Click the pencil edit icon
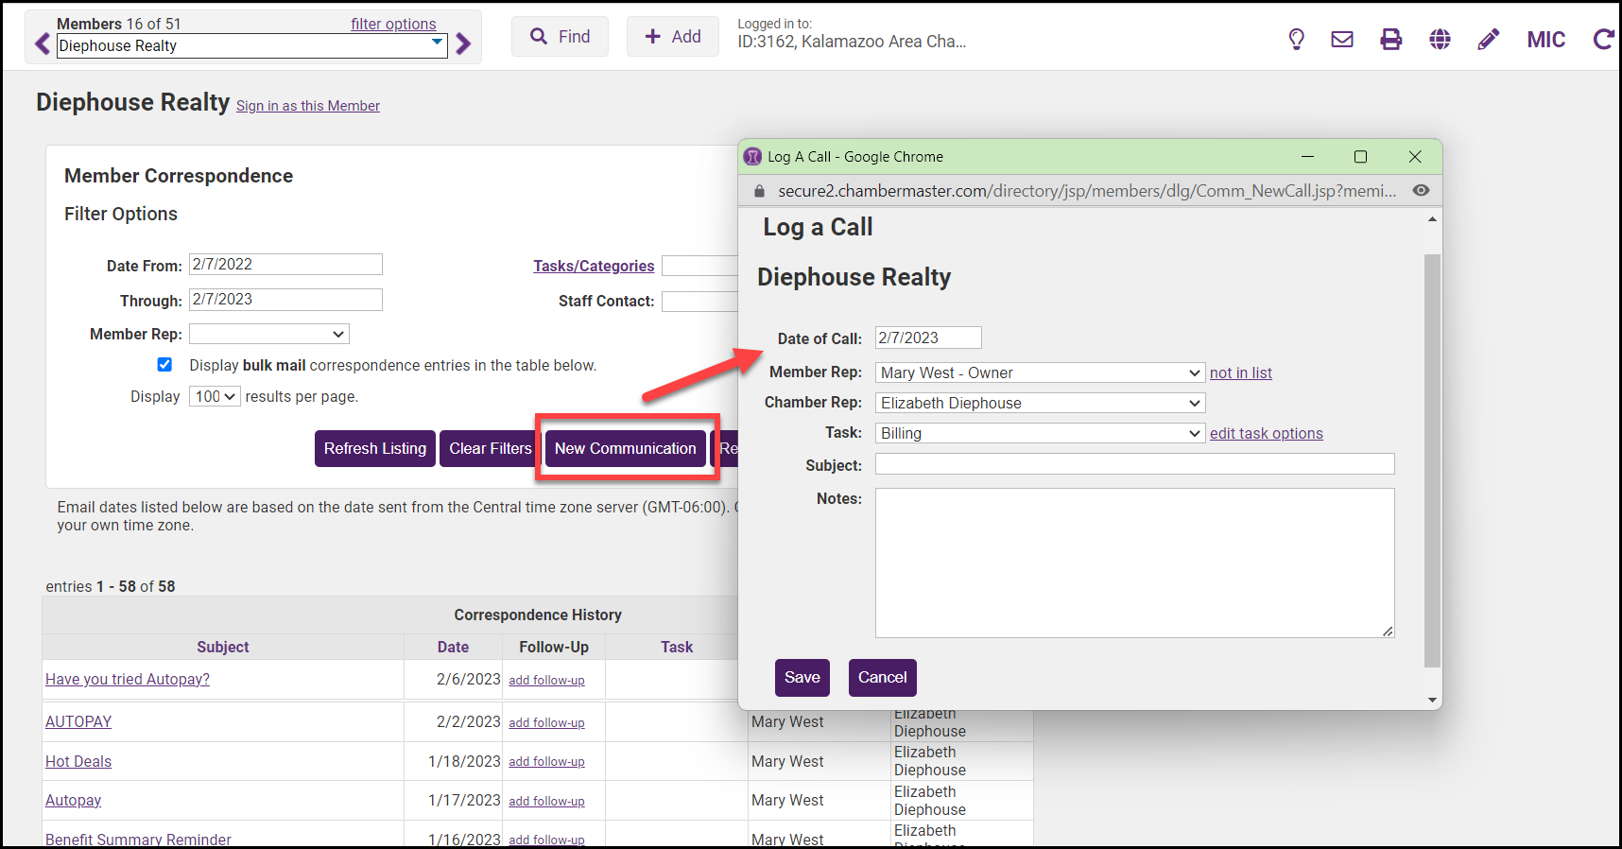Image resolution: width=1622 pixels, height=849 pixels. pos(1488,39)
